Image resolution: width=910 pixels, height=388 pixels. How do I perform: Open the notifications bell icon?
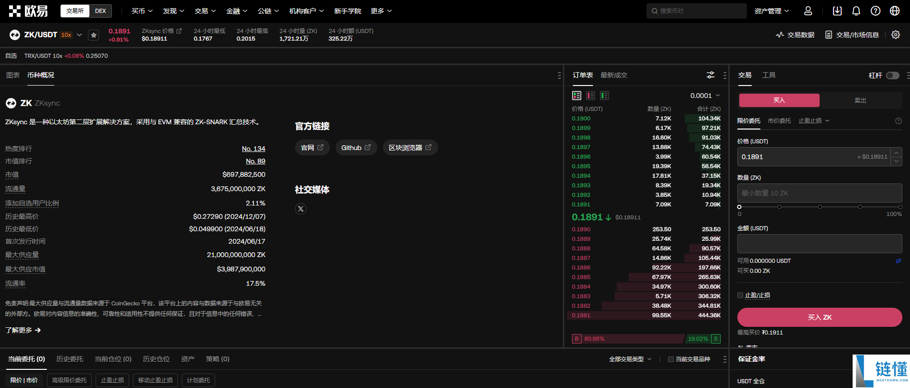(x=856, y=11)
